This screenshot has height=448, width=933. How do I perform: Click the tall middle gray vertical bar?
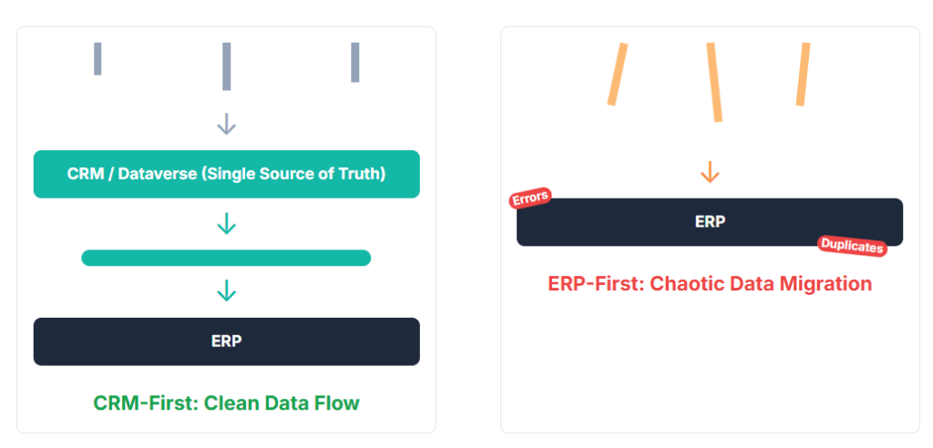pos(226,66)
